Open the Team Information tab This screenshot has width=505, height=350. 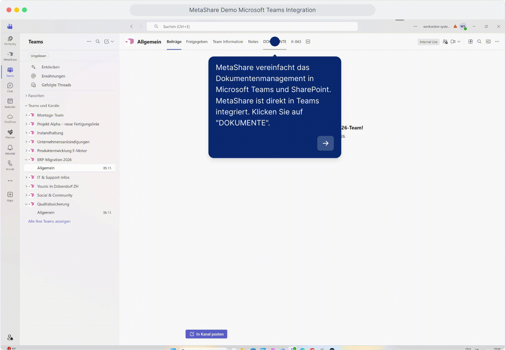(x=228, y=41)
